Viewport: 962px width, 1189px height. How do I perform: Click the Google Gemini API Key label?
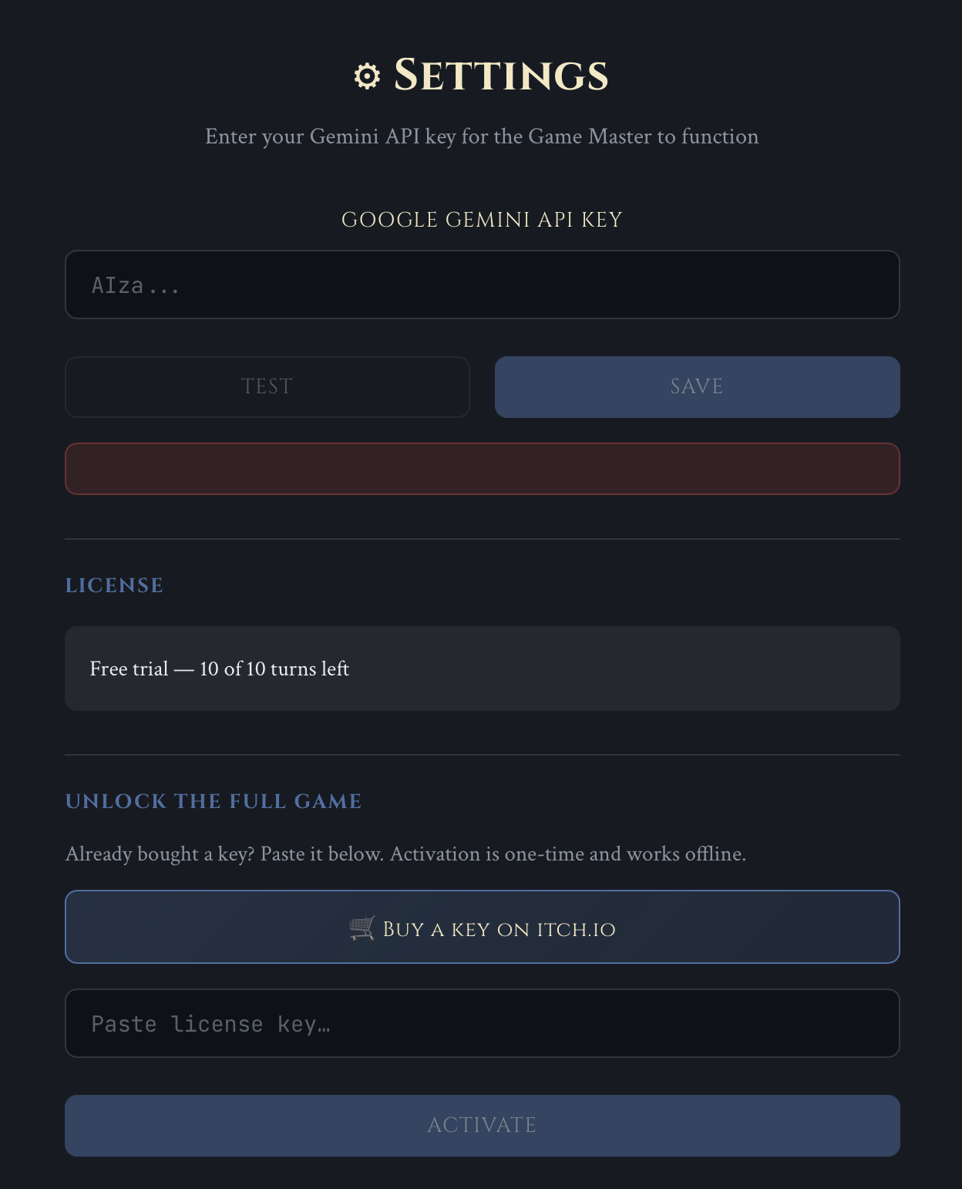482,220
